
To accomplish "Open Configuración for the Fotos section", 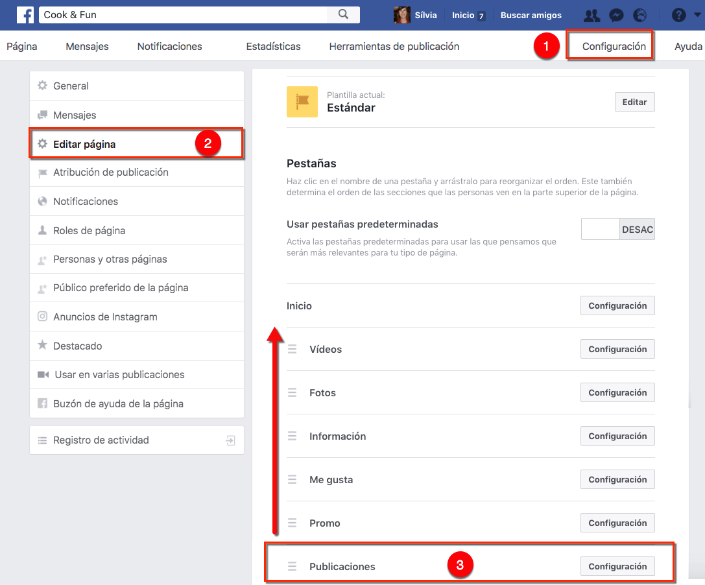I will (x=617, y=392).
